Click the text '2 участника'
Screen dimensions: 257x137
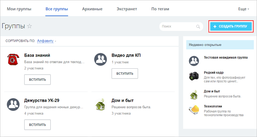(34, 68)
